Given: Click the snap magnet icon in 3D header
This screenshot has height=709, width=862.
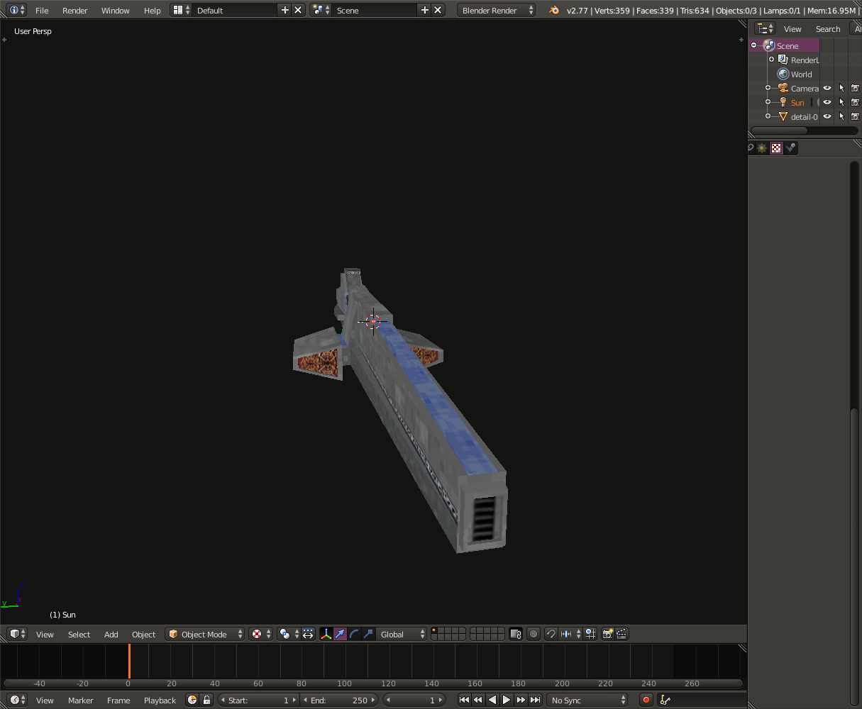Looking at the screenshot, I should 551,634.
